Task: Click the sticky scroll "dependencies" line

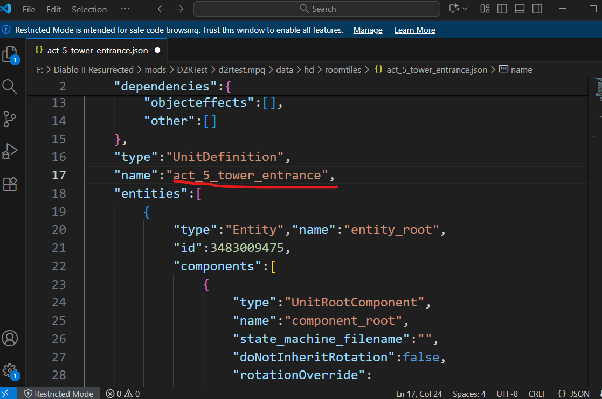Action: (x=307, y=86)
